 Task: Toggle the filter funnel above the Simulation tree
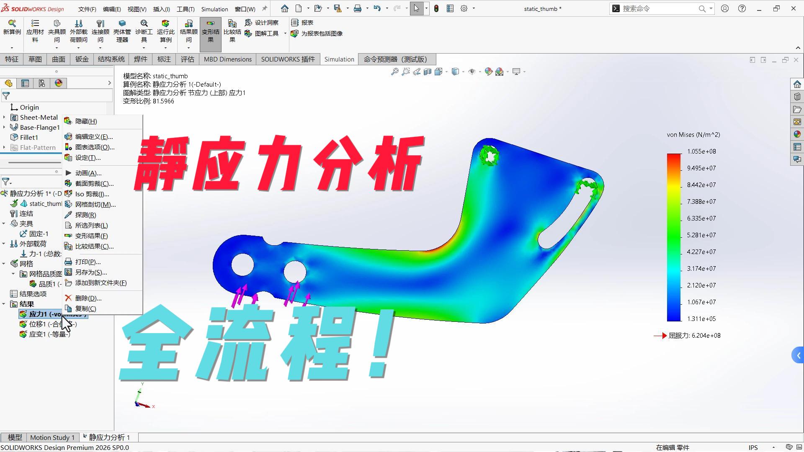(6, 182)
